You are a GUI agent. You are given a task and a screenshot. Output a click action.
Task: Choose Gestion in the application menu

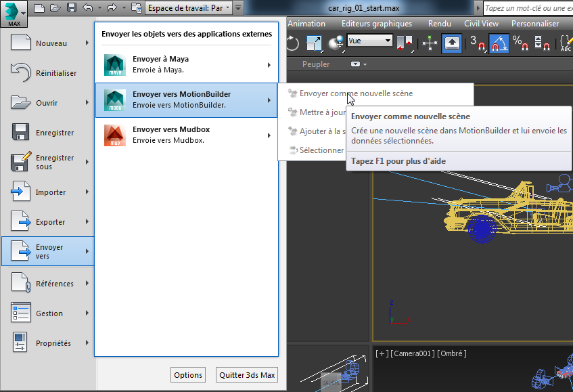[47, 313]
